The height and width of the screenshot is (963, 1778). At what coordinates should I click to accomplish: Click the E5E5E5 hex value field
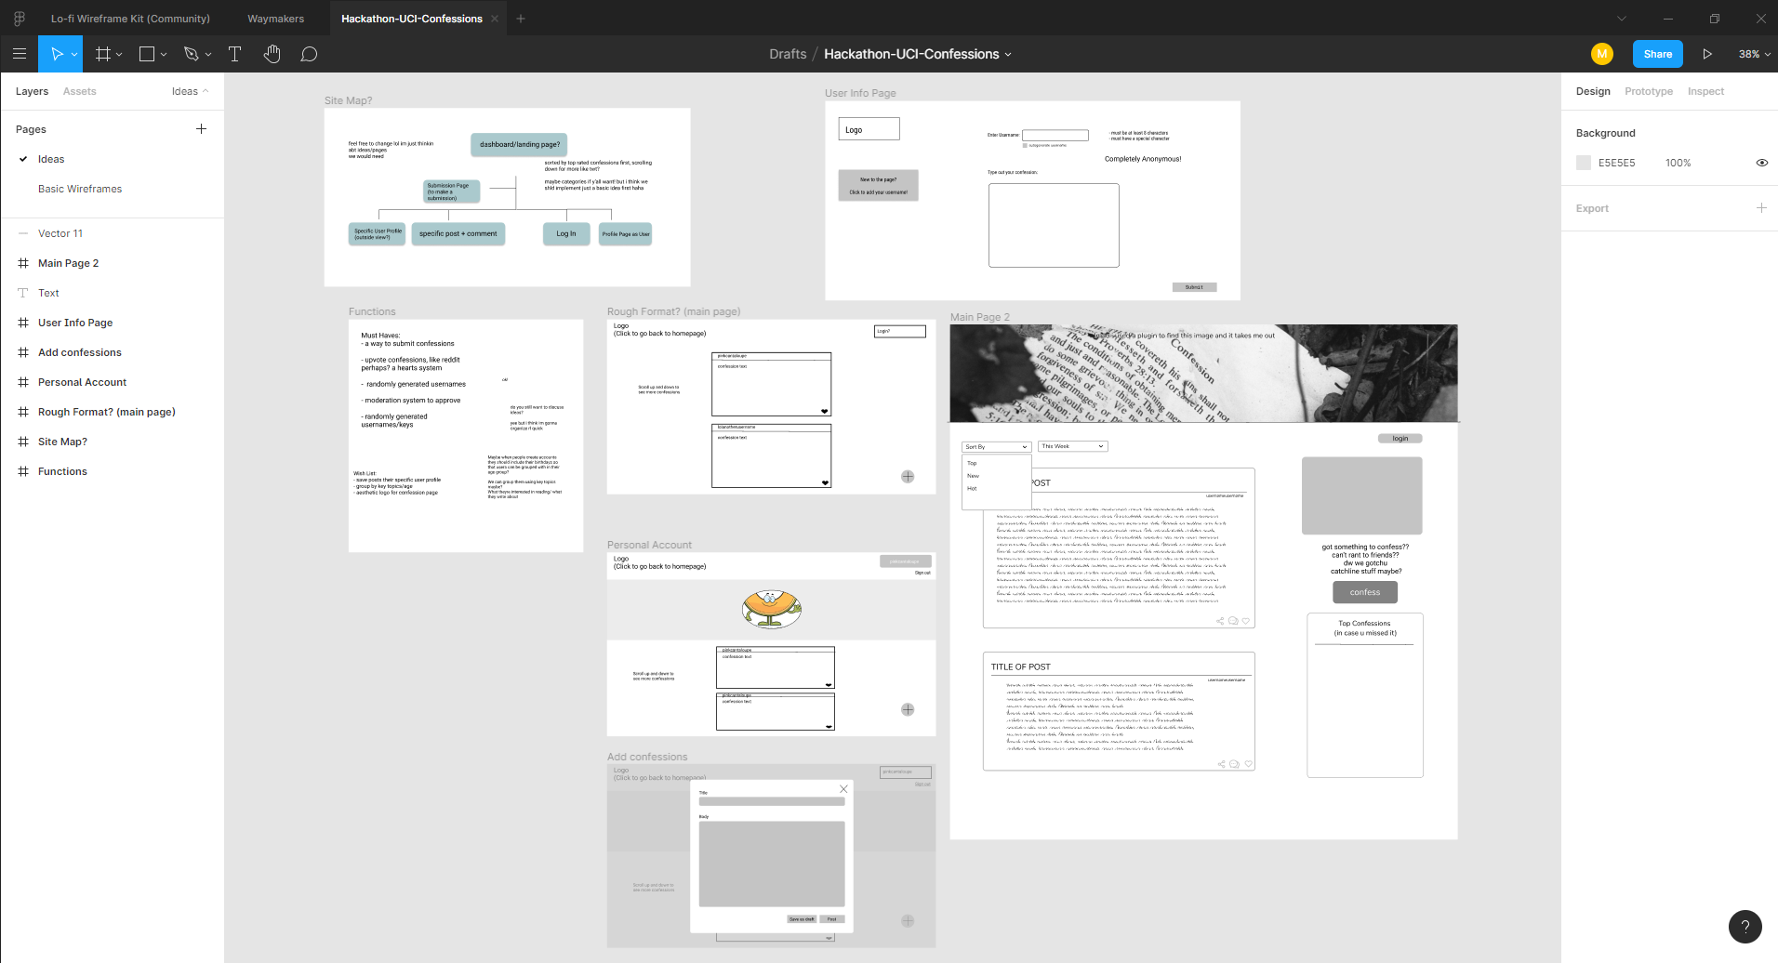(1616, 163)
